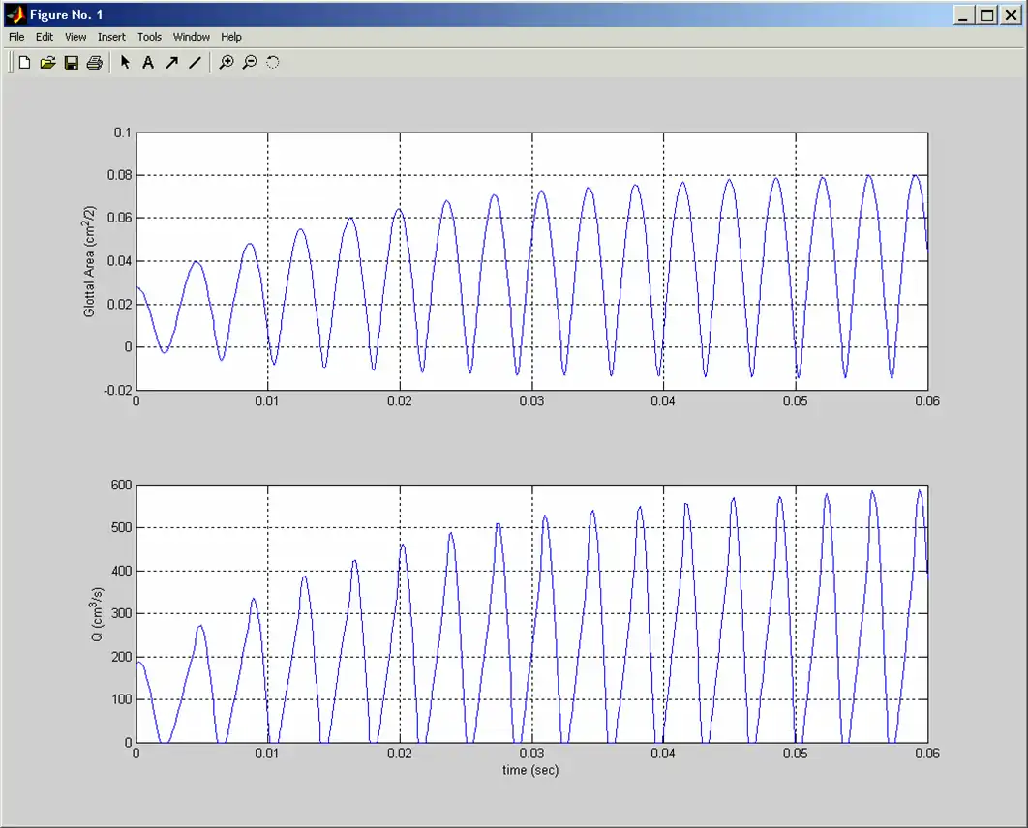The image size is (1028, 828).
Task: Click the 'Glottal Area' y-axis label
Action: coord(89,261)
